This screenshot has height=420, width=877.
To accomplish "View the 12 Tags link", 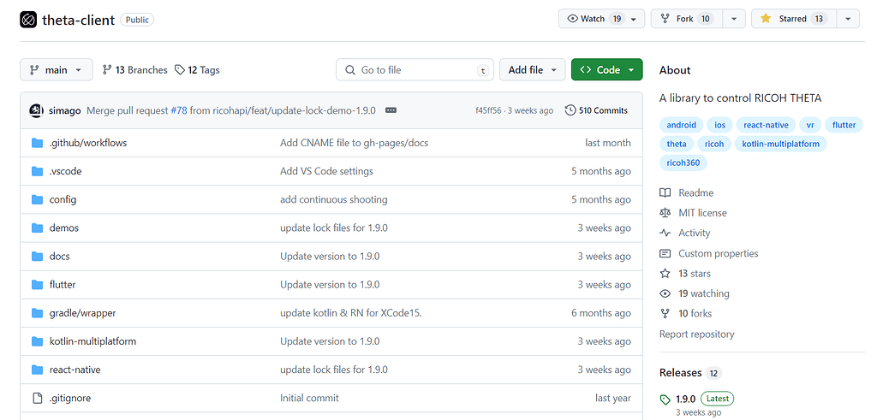I will (197, 70).
